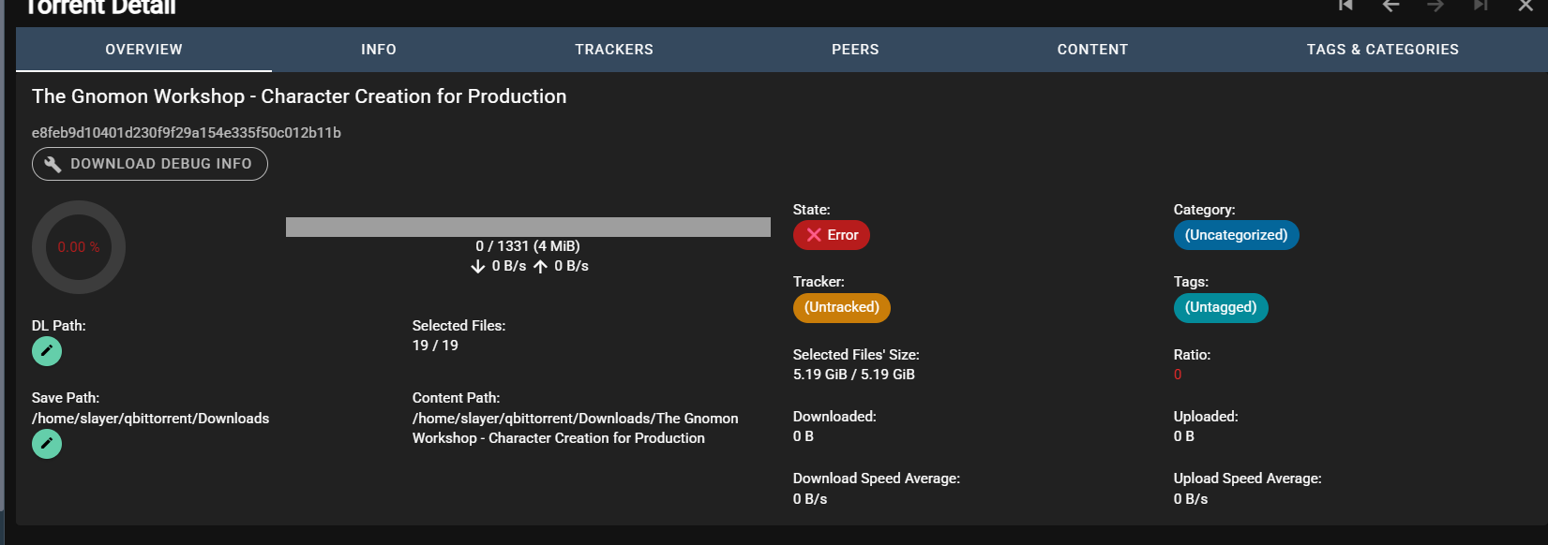Screen dimensions: 1548x545
Task: Switch to the Trackers tab
Action: (x=614, y=50)
